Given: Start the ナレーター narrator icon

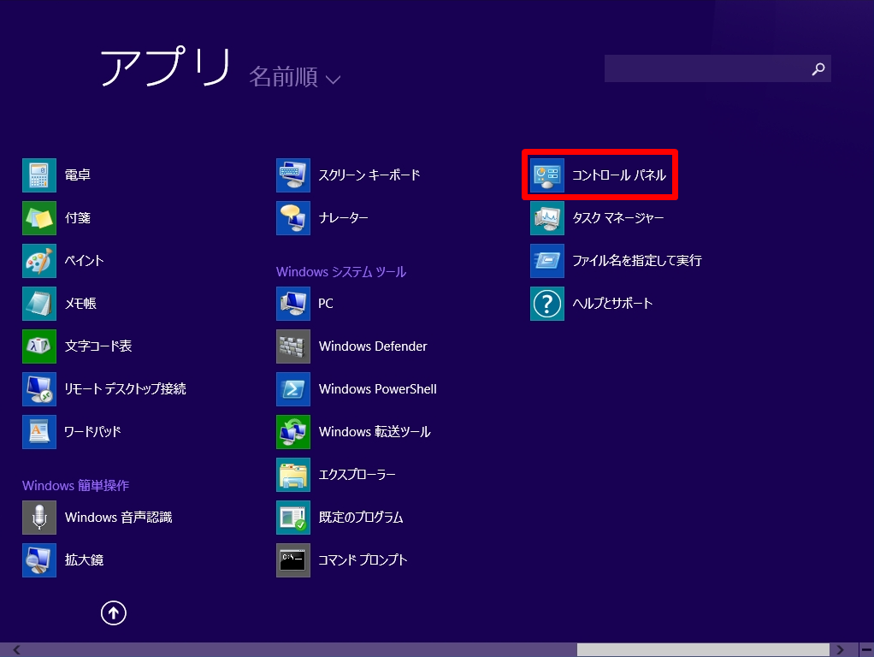Looking at the screenshot, I should point(293,218).
